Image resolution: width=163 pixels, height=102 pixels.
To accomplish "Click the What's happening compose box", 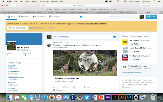I will coord(85,37).
